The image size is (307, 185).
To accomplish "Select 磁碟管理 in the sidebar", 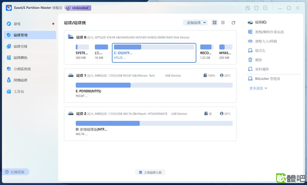I will (30, 35).
